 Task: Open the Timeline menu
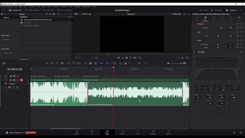tap(32, 7)
